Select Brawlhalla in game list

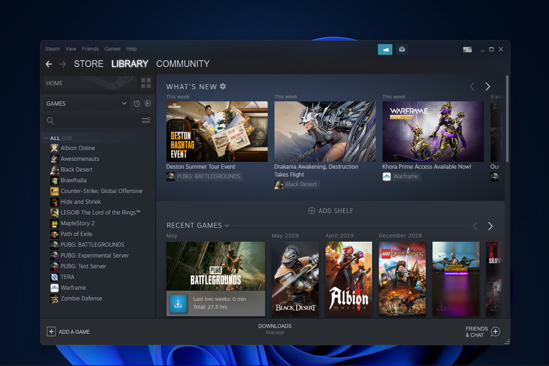[x=73, y=180]
